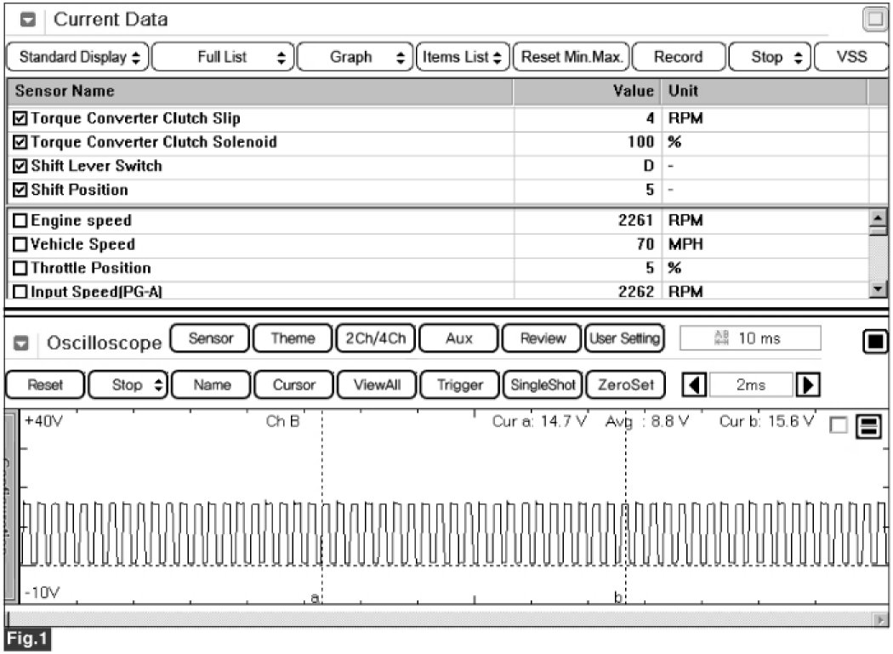Collapse the Oscilloscope panel arrow icon
This screenshot has width=893, height=654.
tap(25, 344)
